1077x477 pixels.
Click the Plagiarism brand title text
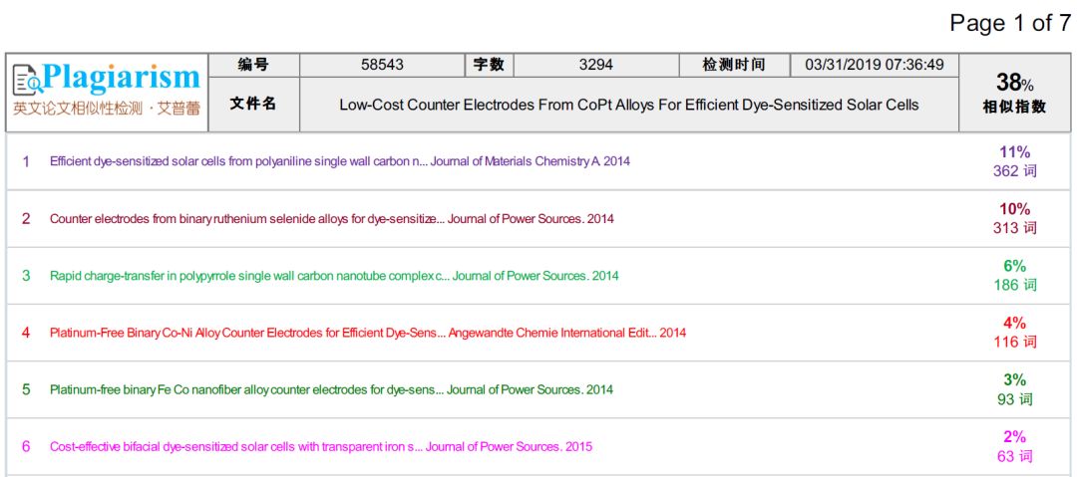(x=122, y=78)
